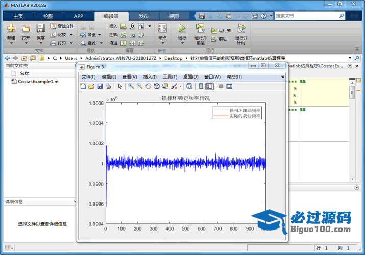Switch to the Plots (绘图) tab

click(x=48, y=16)
